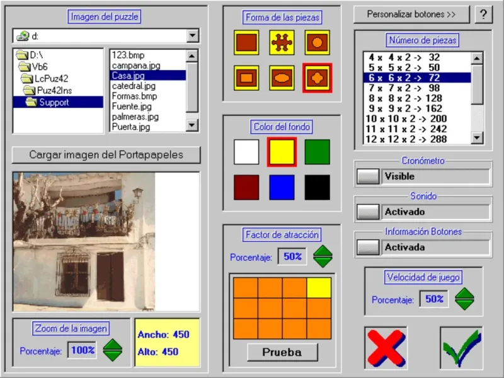This screenshot has height=378, width=504.
Task: Select 11 x 11 x 2 -> 242 pieces
Action: click(417, 129)
